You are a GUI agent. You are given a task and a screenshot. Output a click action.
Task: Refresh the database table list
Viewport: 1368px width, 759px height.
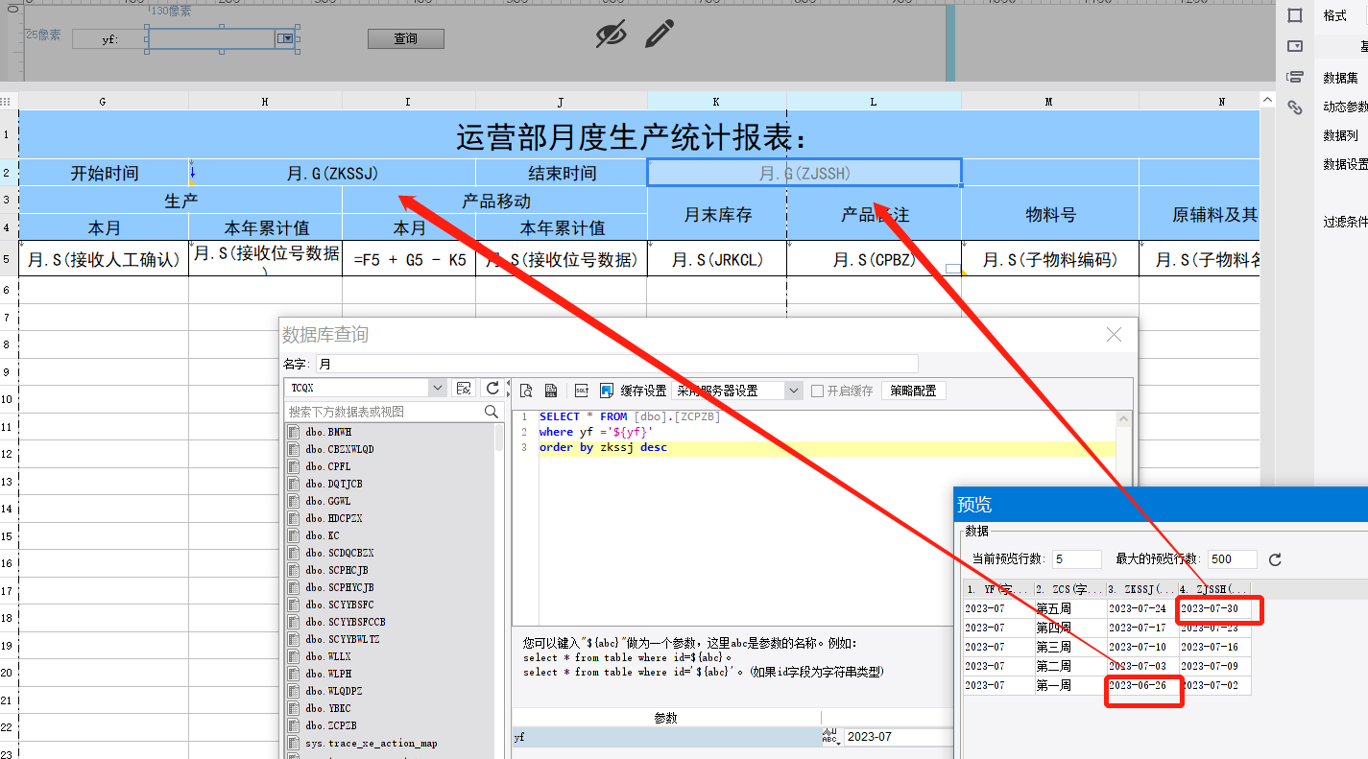[492, 389]
